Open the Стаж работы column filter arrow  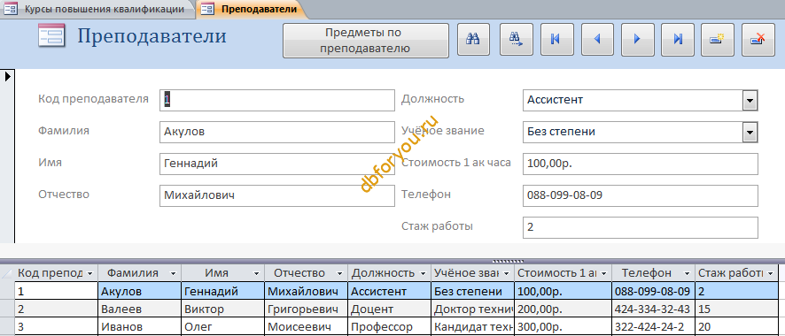coord(770,273)
